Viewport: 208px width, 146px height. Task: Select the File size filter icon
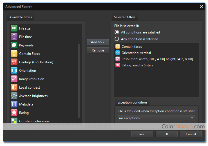[x=14, y=28]
